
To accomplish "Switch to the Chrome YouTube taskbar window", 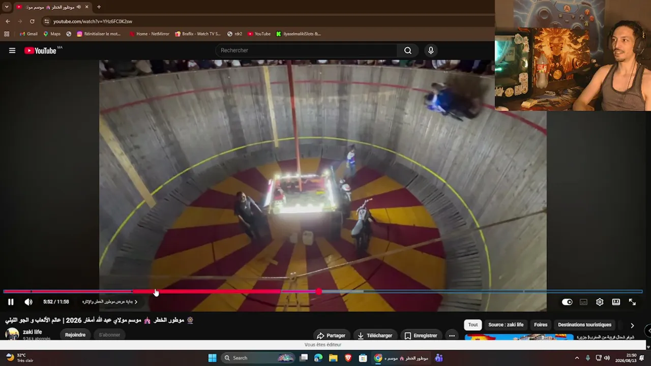I will (x=401, y=358).
